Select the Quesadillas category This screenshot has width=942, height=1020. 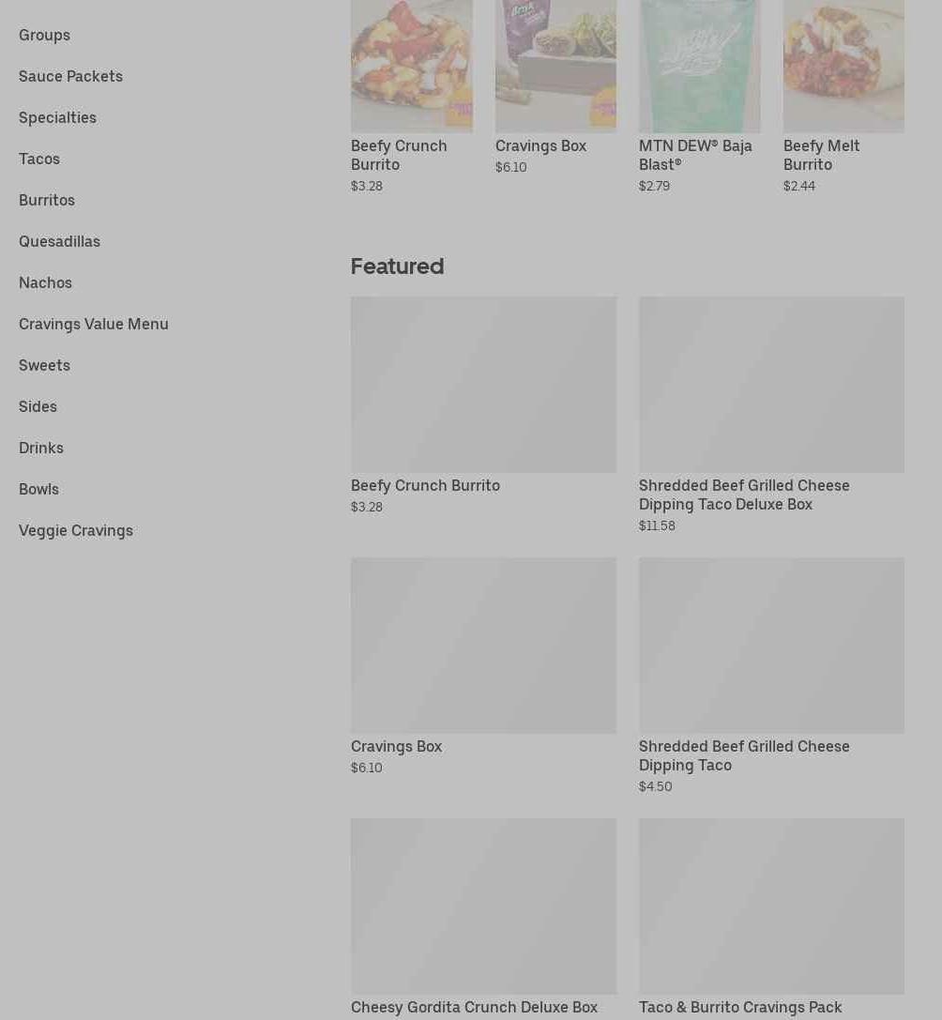(59, 241)
